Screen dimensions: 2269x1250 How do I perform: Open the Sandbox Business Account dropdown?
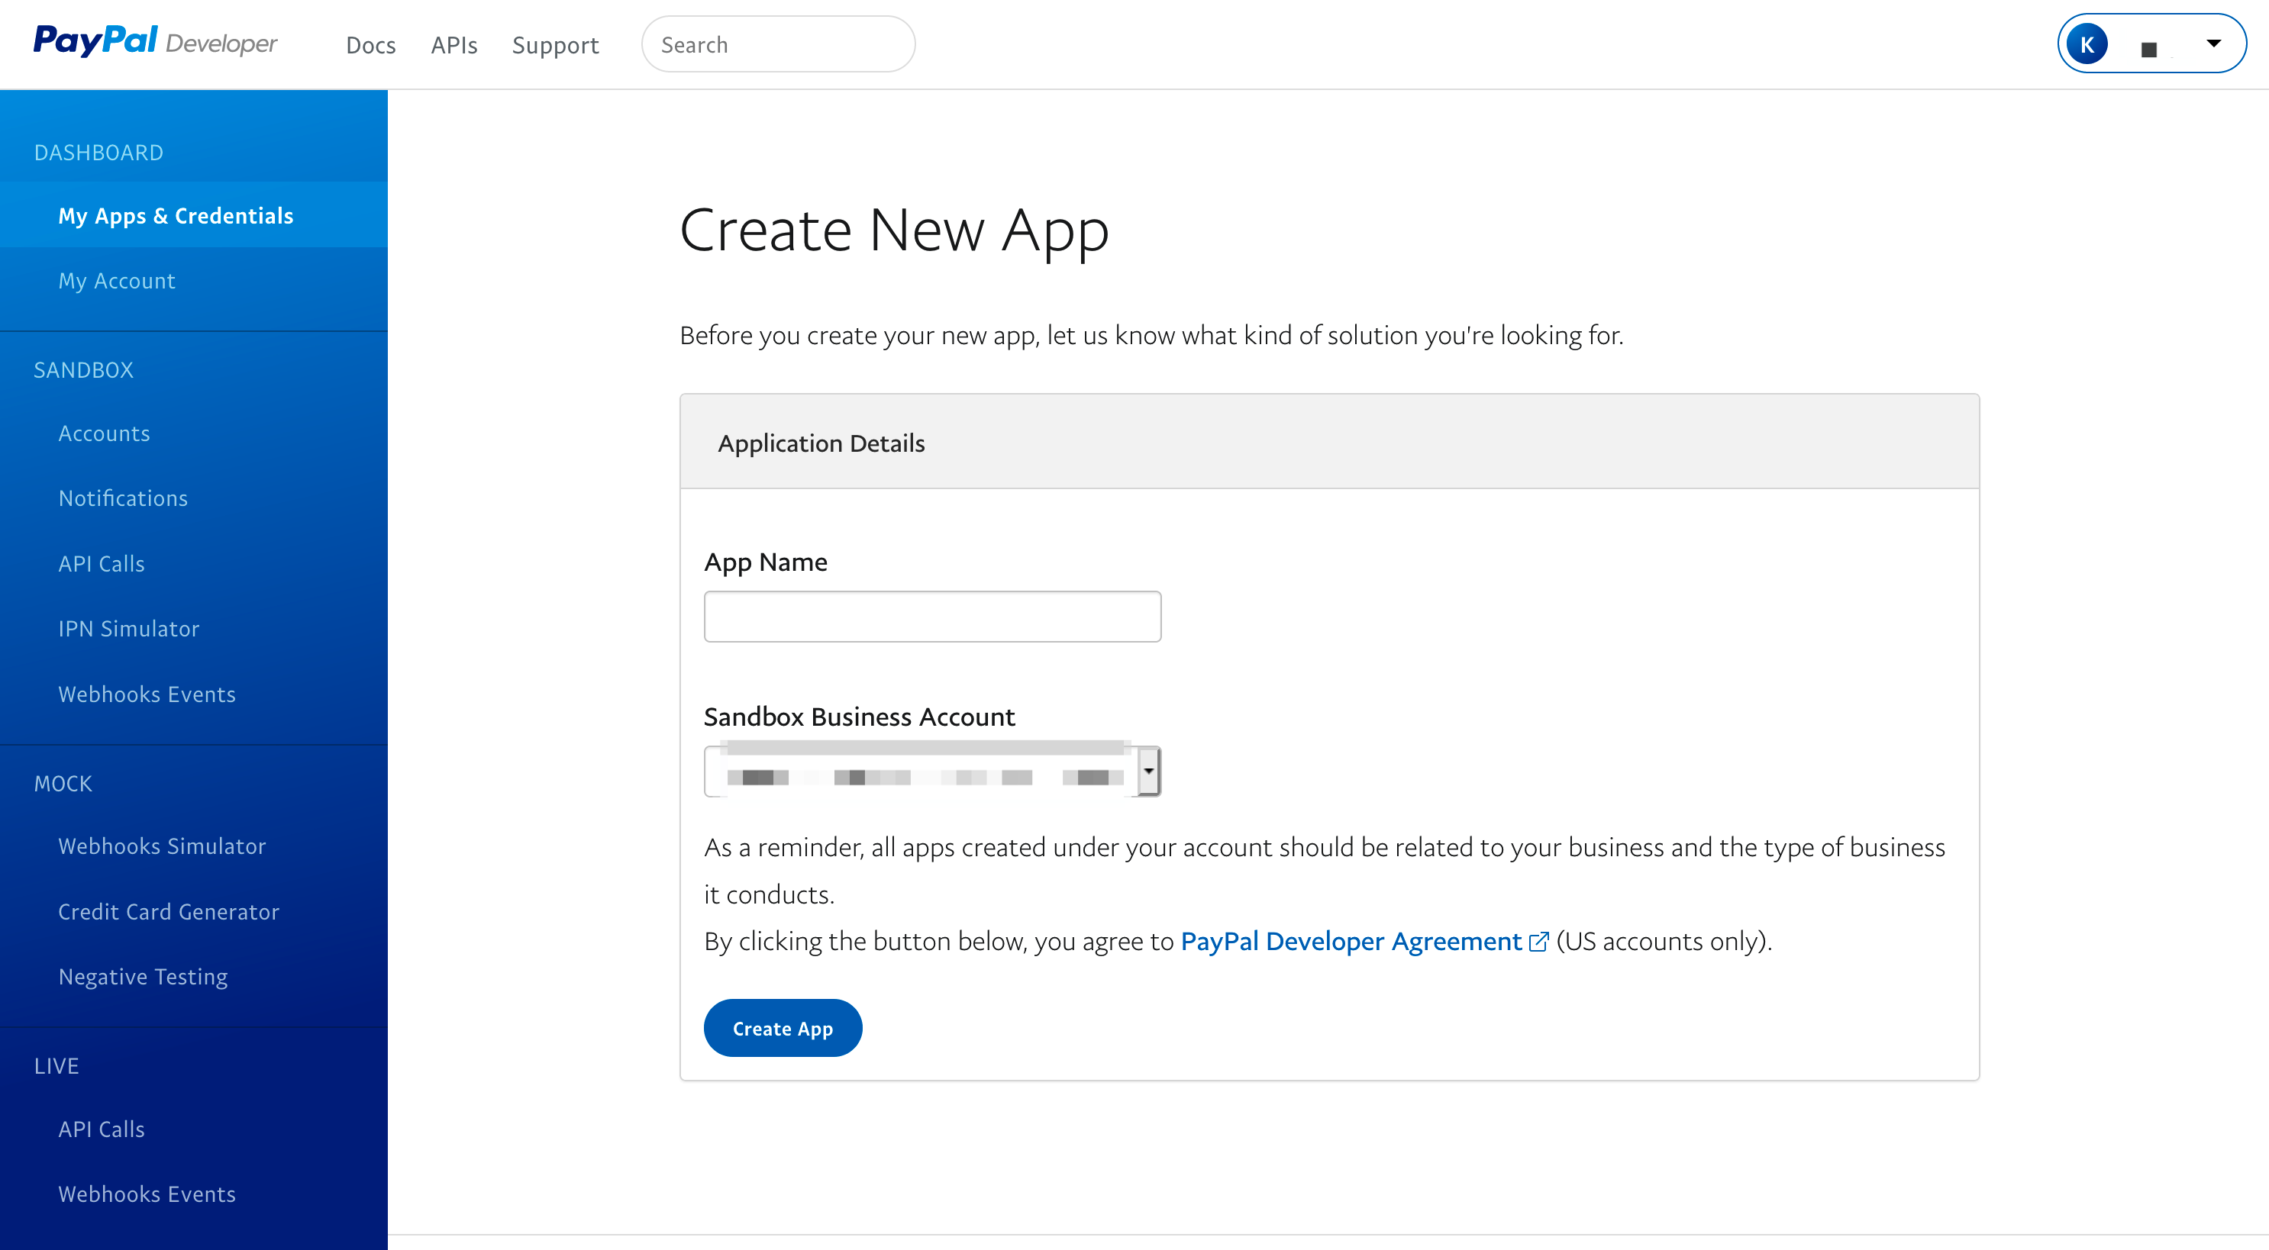coord(932,771)
